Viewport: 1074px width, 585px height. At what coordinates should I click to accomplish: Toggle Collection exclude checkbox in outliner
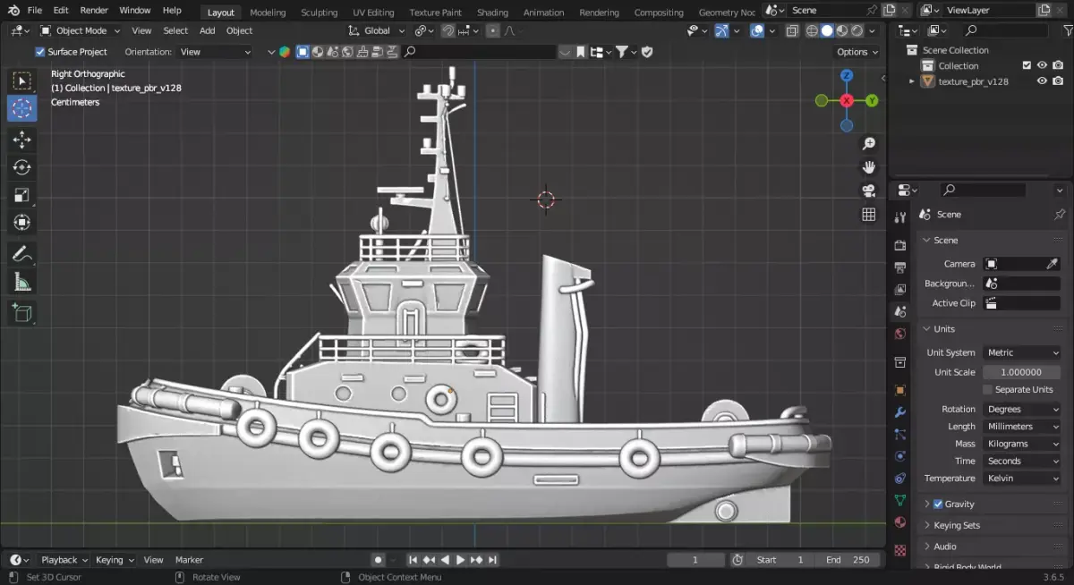click(1027, 65)
